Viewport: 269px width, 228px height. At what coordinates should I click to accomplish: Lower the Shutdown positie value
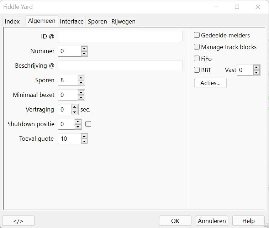(78, 127)
